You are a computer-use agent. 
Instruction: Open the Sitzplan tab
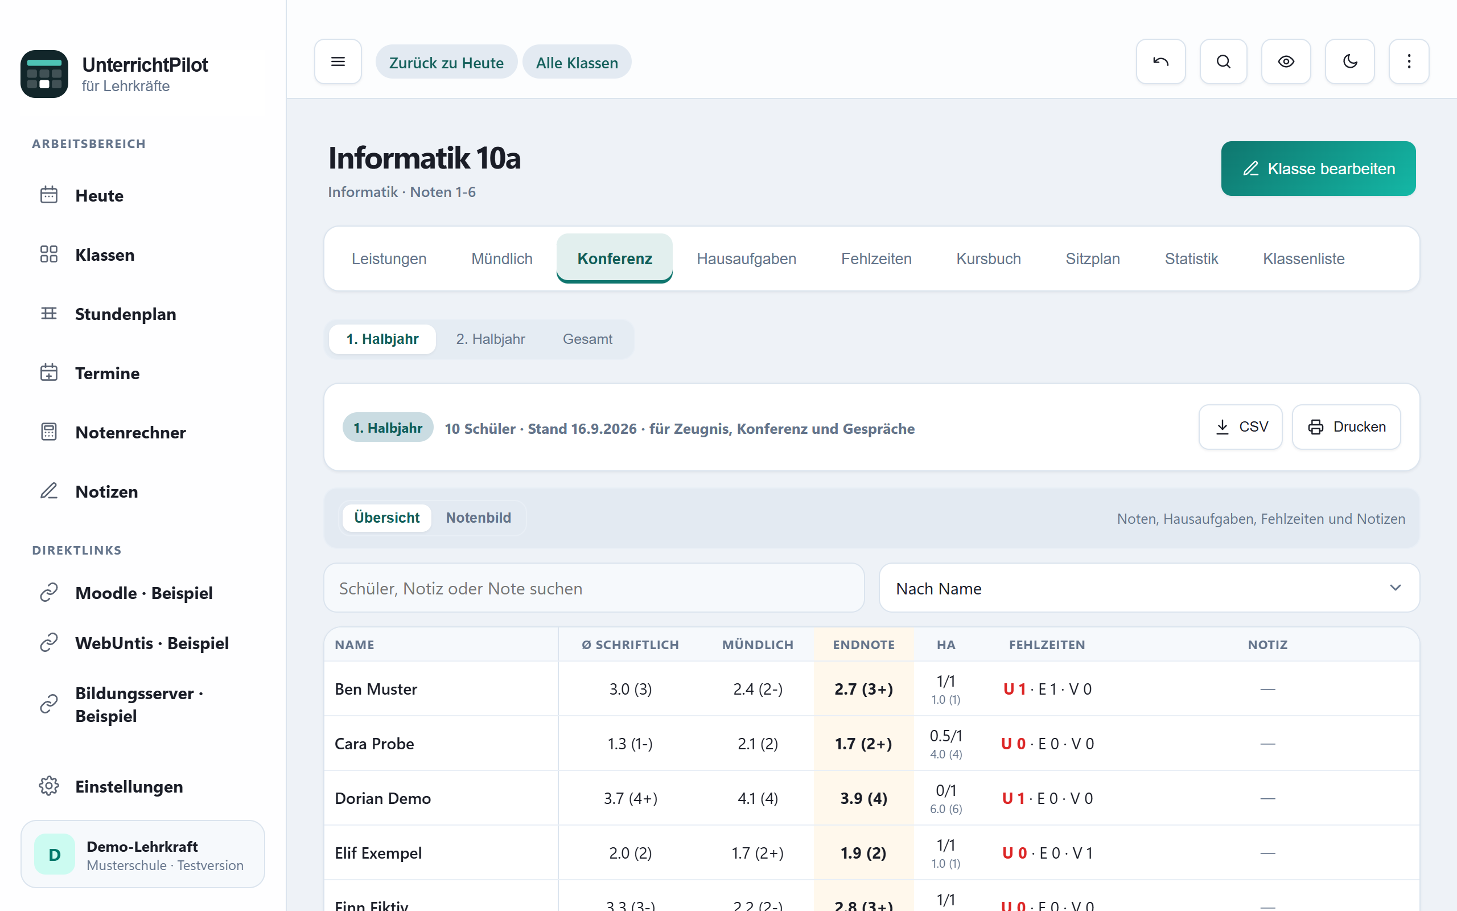coord(1092,258)
